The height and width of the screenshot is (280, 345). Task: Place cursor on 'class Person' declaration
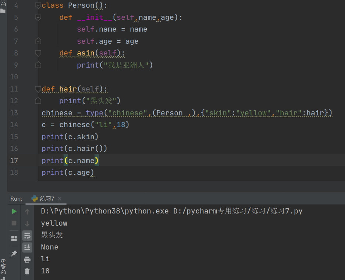pos(68,5)
